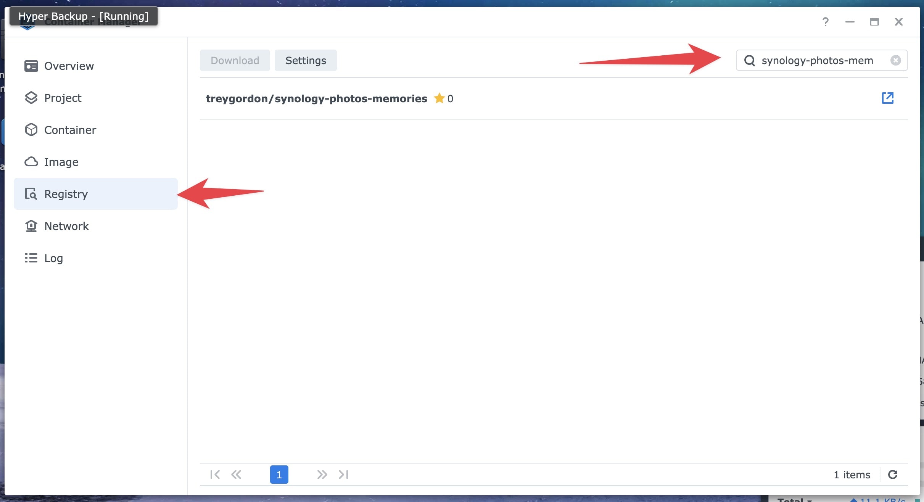
Task: Navigate to last page of results
Action: coord(344,474)
